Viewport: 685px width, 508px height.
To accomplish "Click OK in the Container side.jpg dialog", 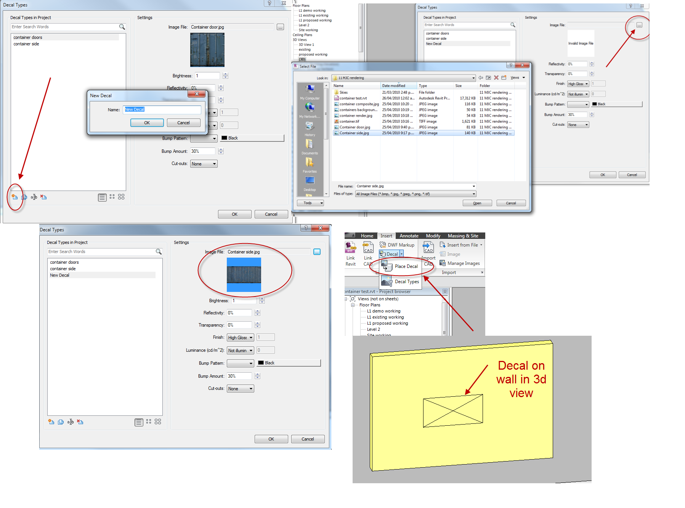I will tap(271, 439).
